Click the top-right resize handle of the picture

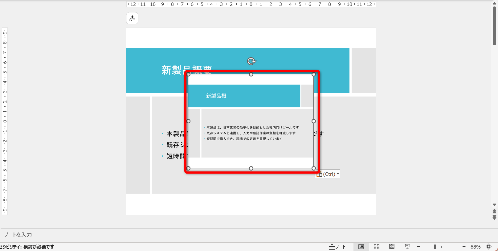[314, 74]
